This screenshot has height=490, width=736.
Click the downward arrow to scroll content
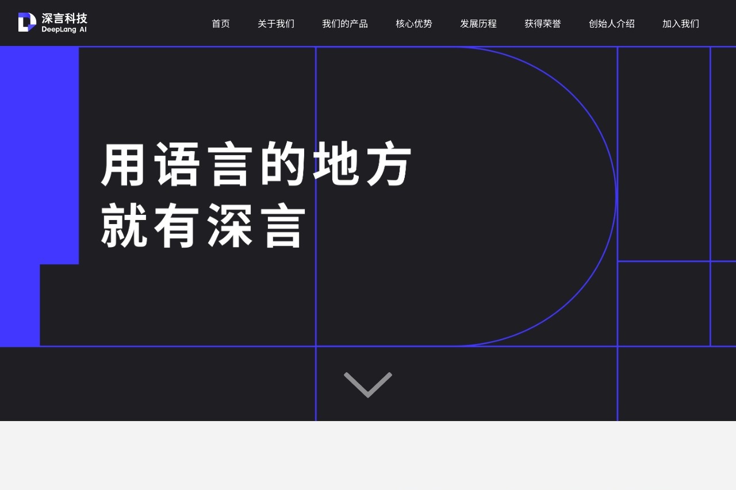coord(367,384)
